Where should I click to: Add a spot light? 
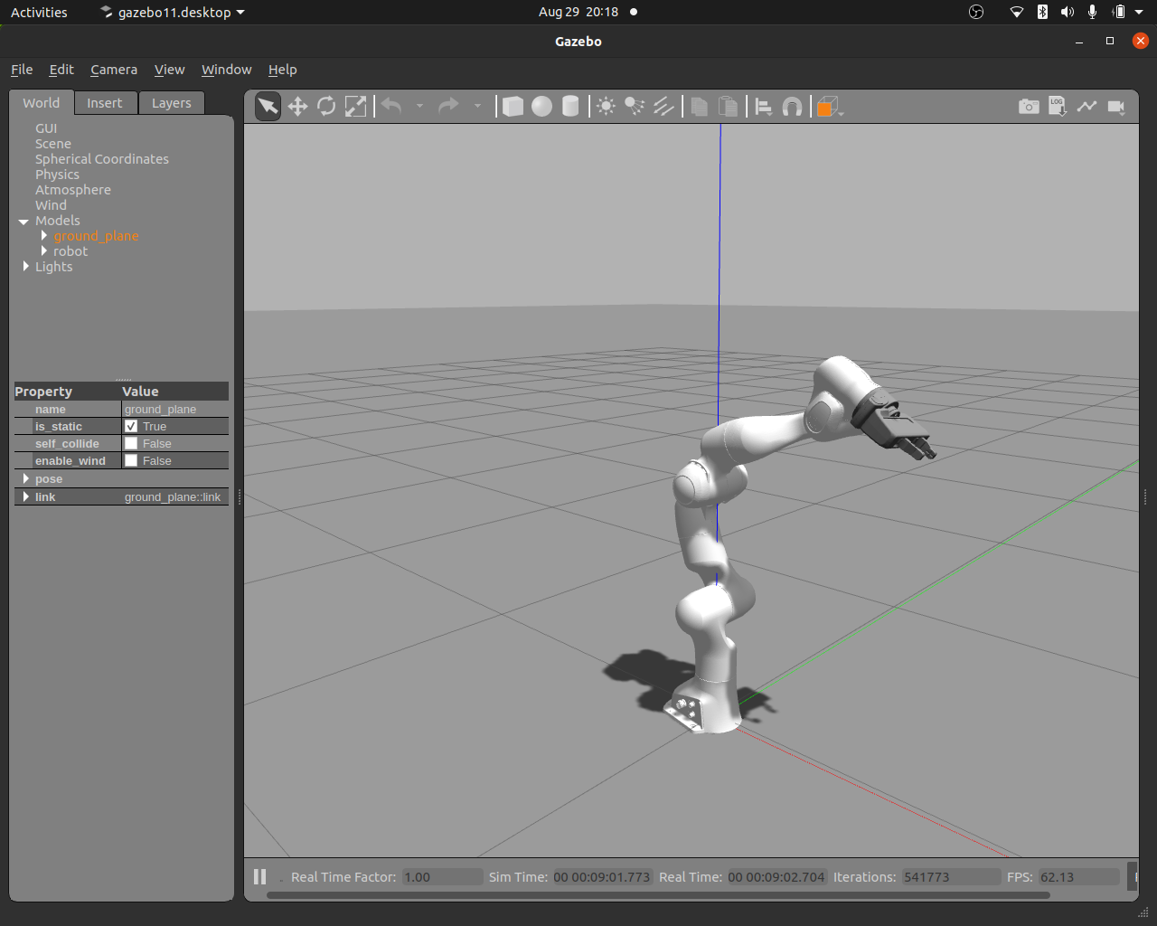pyautogui.click(x=635, y=107)
